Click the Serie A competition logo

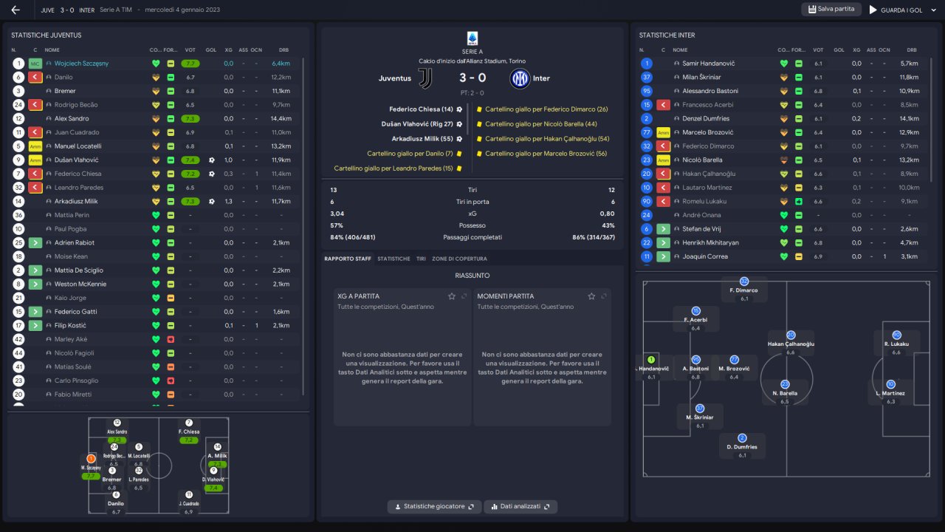(x=472, y=39)
